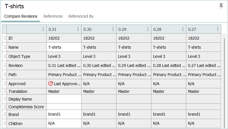Select the Name cell in revision 0.31
The height and width of the screenshot is (129, 228).
pyautogui.click(x=64, y=47)
